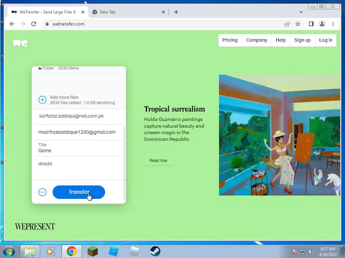
Task: Click the recipient email sarfaraz.siddiqui@nxb.com.pk field
Action: (79, 116)
